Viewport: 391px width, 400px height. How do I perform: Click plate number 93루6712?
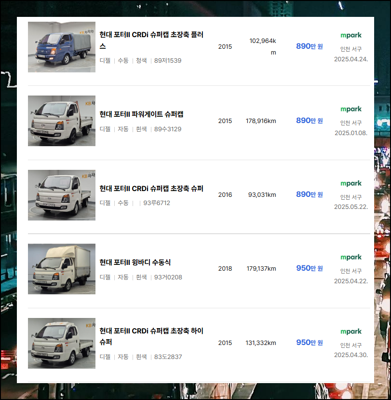(157, 203)
